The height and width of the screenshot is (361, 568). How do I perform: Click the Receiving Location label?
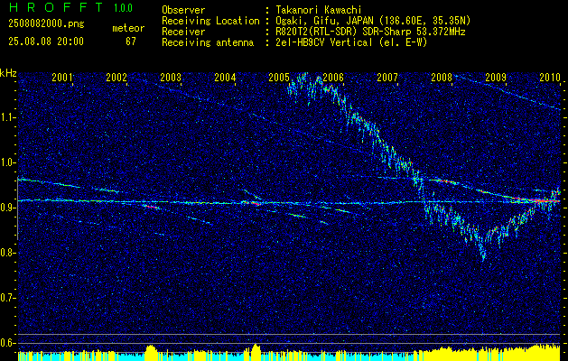click(x=210, y=21)
